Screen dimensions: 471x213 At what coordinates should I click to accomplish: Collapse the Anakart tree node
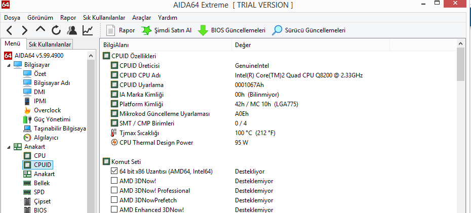click(8, 147)
